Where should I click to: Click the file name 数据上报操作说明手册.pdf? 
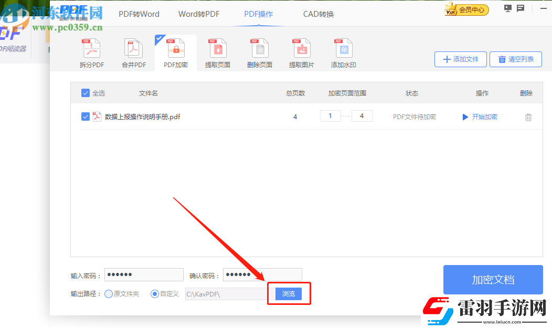[x=142, y=117]
